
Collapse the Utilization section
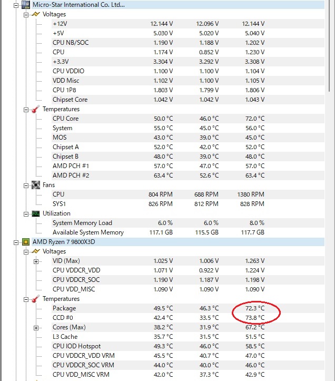(26, 213)
